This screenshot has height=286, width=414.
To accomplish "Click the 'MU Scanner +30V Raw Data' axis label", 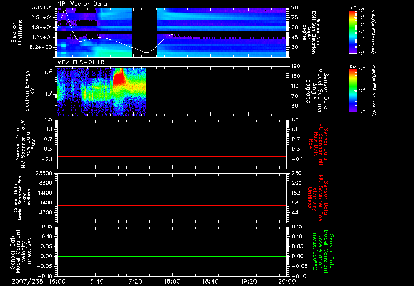I will tap(25, 144).
